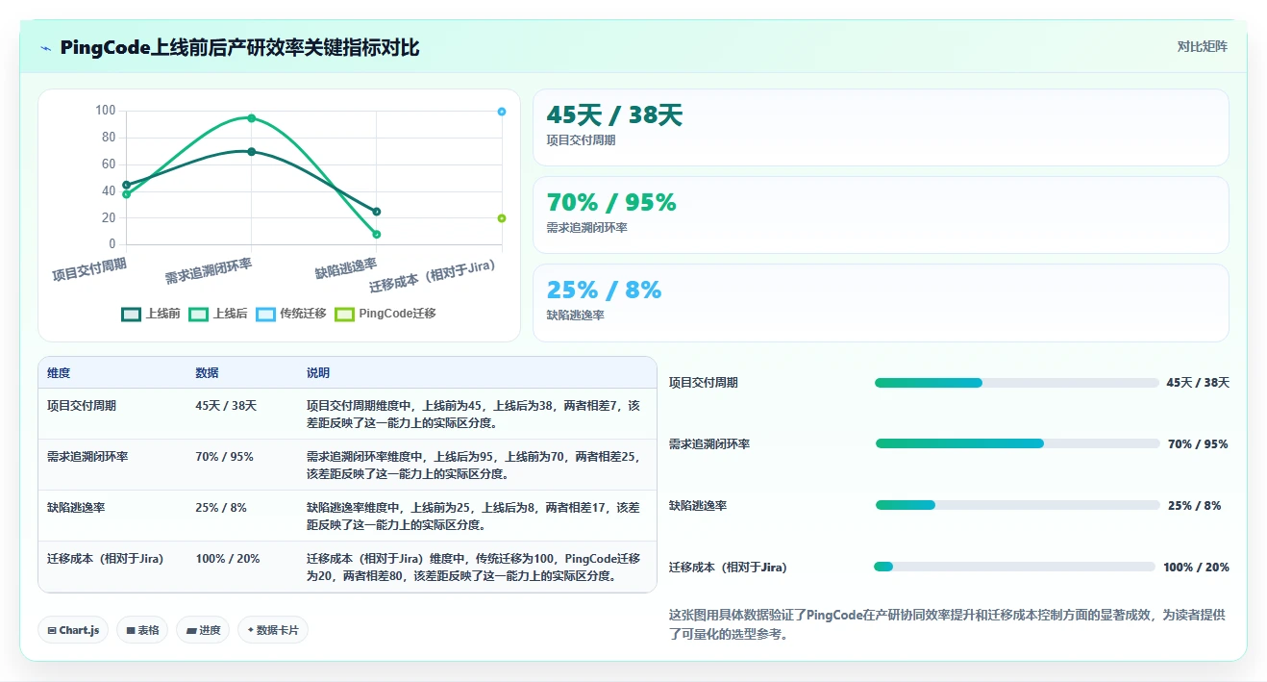Viewport: 1267px width, 682px height.
Task: Click the description mentioning 两者相差17
Action: point(474,517)
